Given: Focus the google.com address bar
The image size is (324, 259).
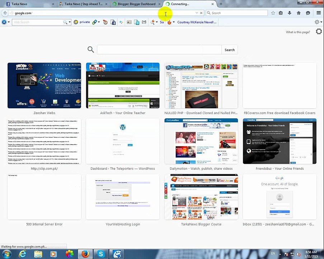Looking at the screenshot, I should click(103, 13).
